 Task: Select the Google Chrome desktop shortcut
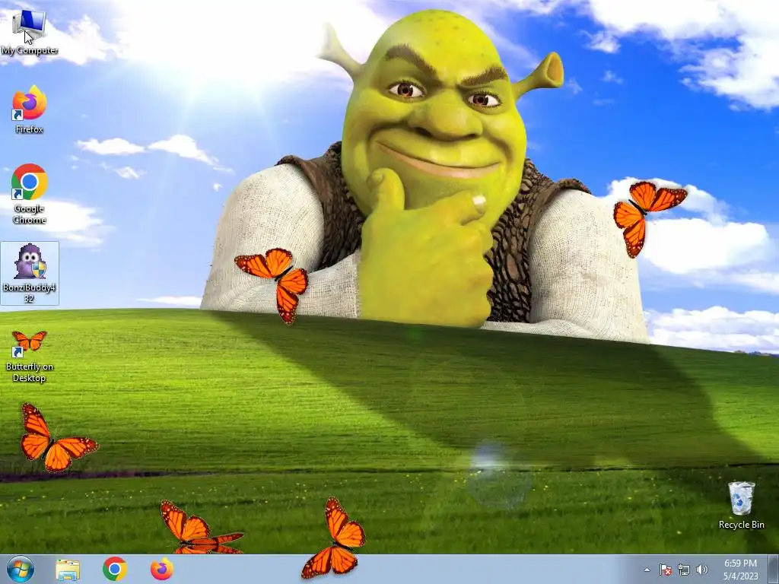coord(30,194)
